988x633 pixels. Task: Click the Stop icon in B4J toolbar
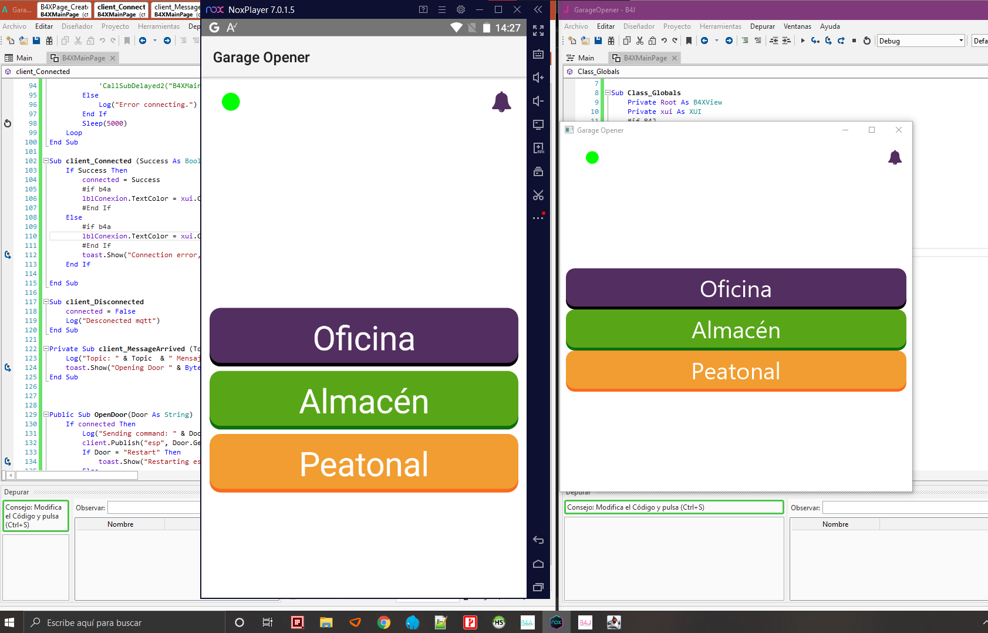point(854,41)
